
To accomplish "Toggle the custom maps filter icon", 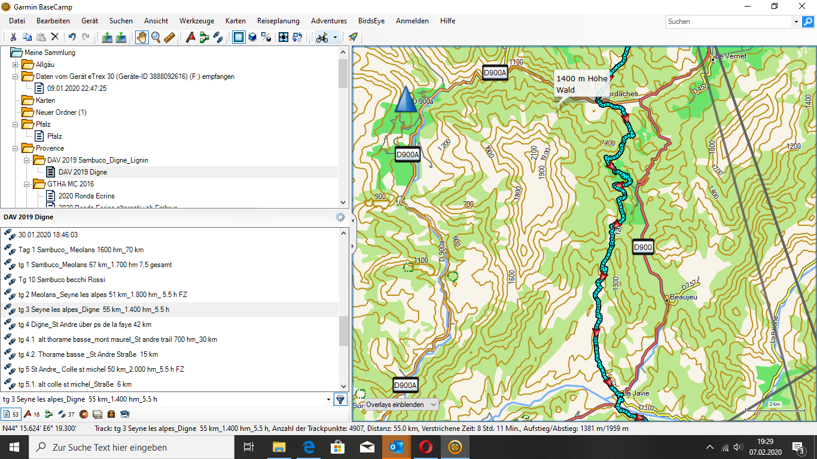I will tap(97, 414).
